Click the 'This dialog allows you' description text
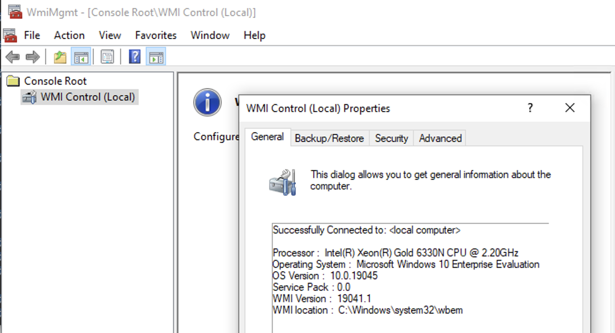This screenshot has width=615, height=333. pos(431,180)
